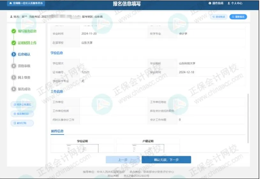Viewport: 260px width, 179px height.
Task: Select the 证书编号 field label
Action: 58,72
